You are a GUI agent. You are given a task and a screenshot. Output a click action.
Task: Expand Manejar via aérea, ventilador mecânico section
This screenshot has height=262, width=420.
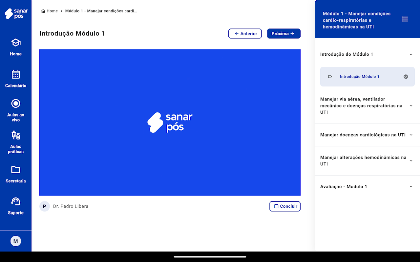click(367, 106)
